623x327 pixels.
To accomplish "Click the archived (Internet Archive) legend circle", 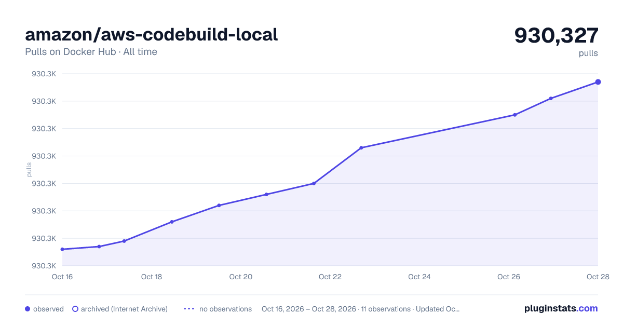I will coord(75,309).
